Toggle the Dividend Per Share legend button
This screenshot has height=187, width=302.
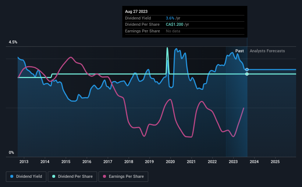coord(72,177)
